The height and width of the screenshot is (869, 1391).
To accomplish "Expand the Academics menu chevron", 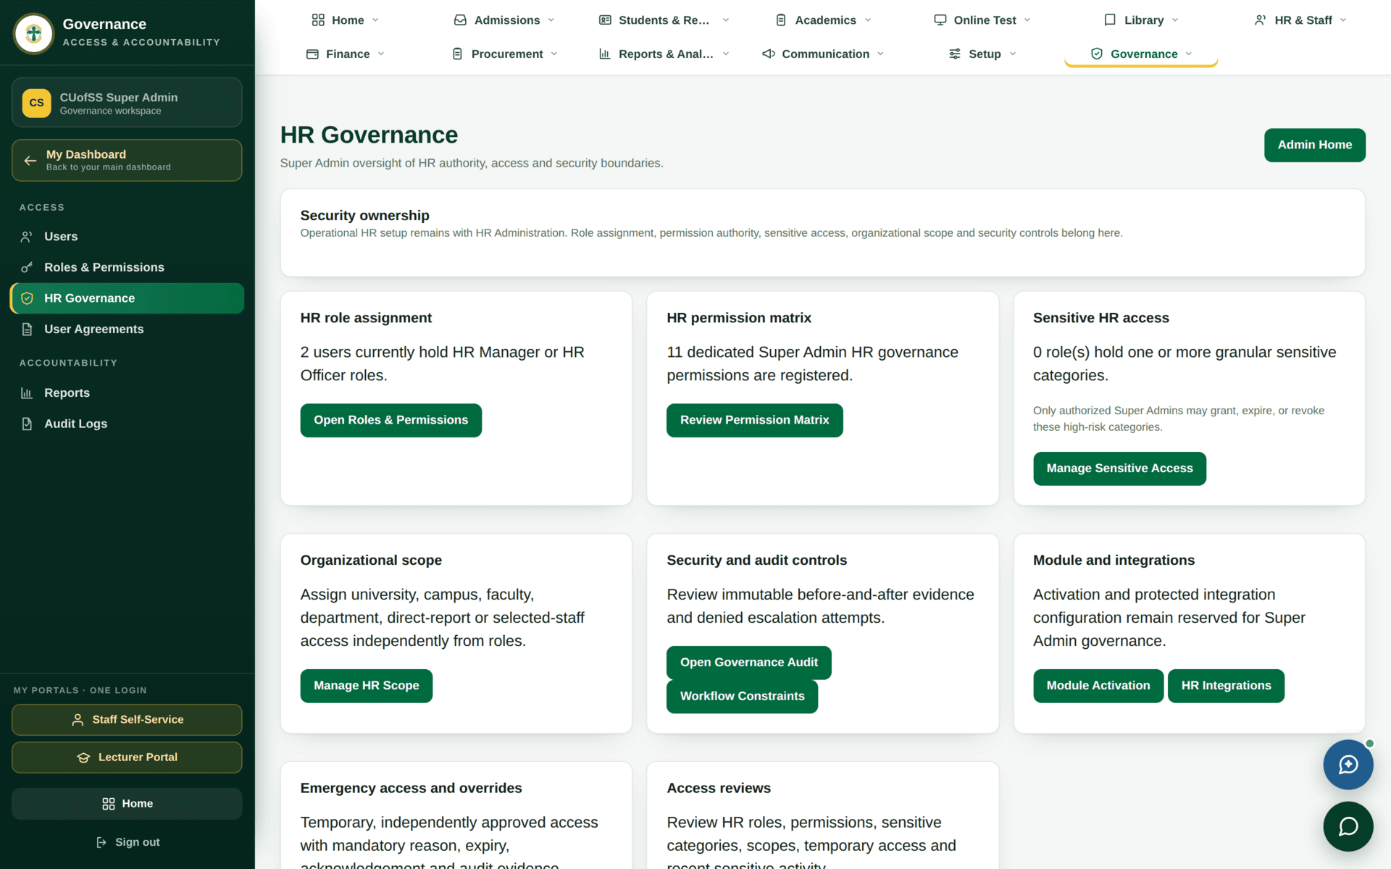I will coord(868,20).
